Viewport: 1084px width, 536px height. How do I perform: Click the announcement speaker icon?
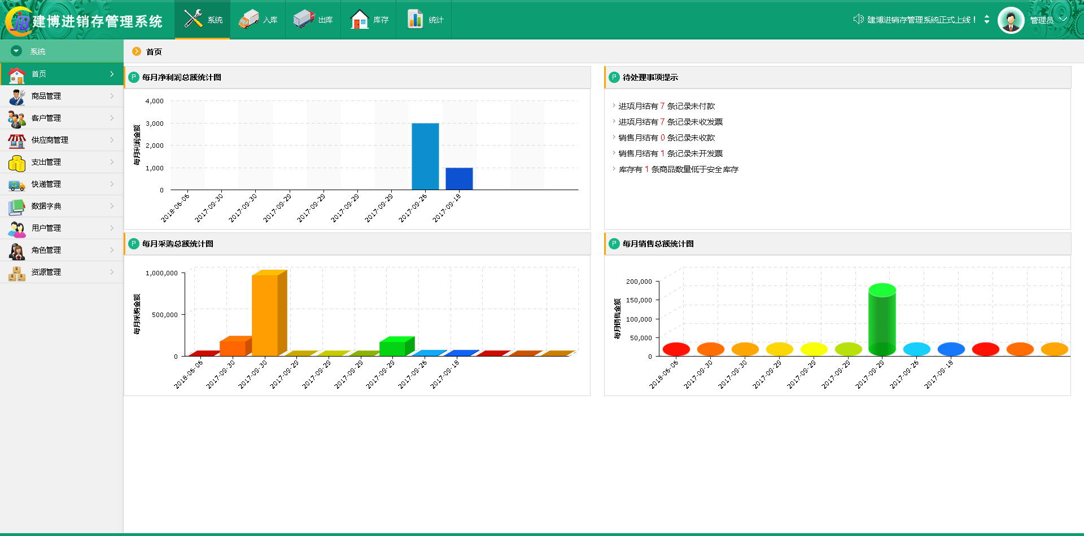click(858, 19)
